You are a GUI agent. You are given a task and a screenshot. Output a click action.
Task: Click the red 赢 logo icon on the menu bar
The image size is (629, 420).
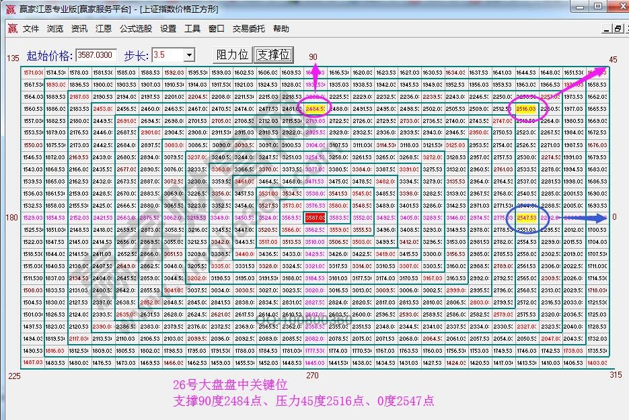[11, 28]
